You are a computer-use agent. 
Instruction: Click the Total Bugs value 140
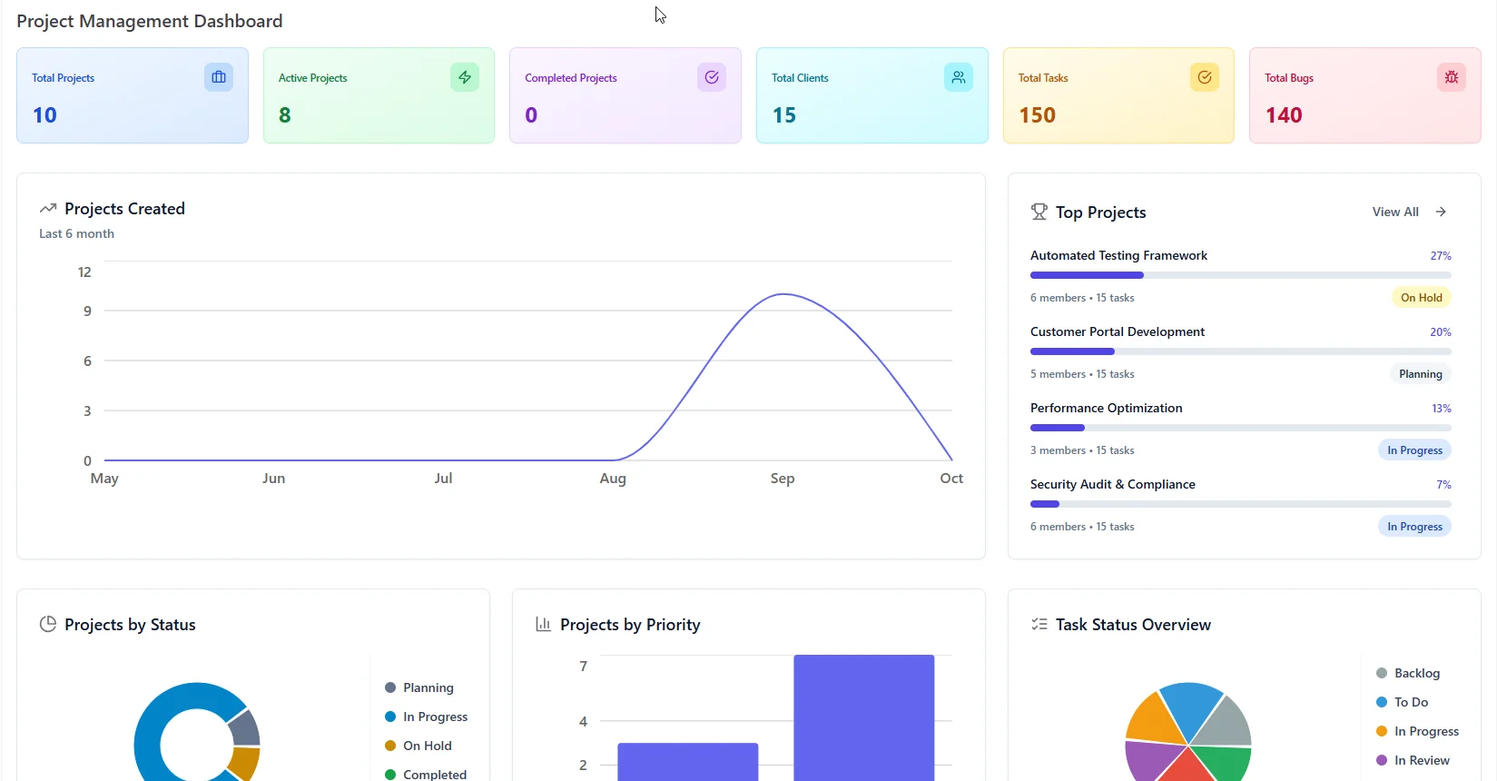[1284, 115]
